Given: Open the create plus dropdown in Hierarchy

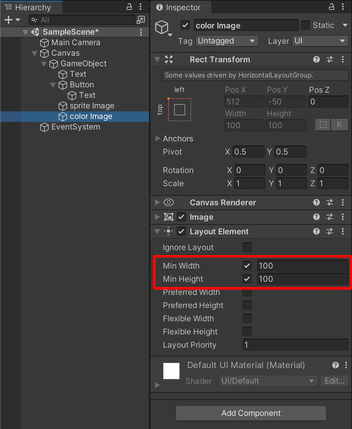Looking at the screenshot, I should point(12,20).
